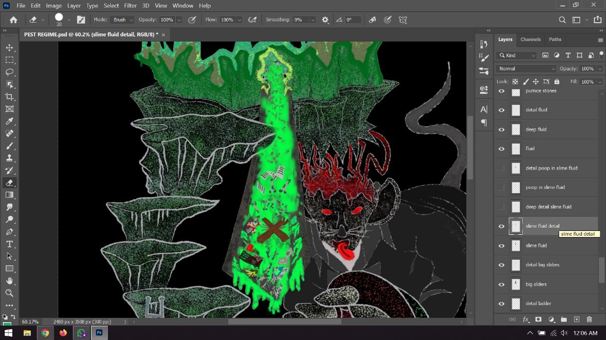Create a new layer
Image resolution: width=606 pixels, height=340 pixels.
click(x=577, y=320)
